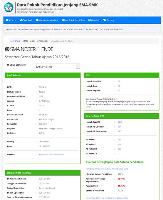The width and height of the screenshot is (163, 200).
Task: Click SK Pendirian Sekolah value 0284/O/1975
Action: [x=45, y=179]
